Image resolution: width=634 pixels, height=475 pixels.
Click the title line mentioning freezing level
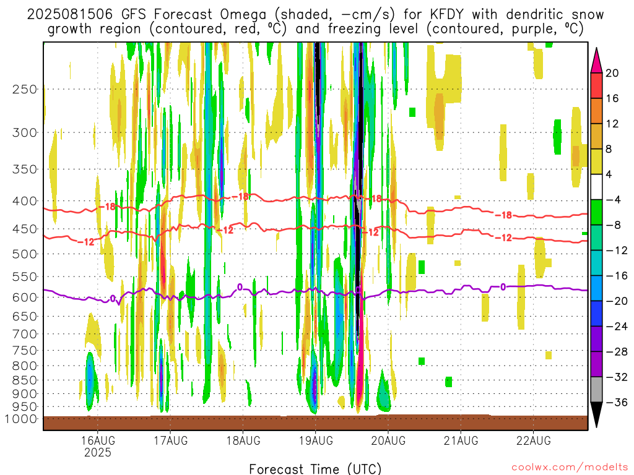pos(315,29)
